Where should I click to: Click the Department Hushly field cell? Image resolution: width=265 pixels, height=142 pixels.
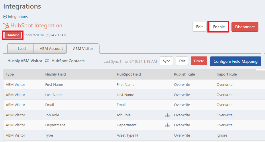[55, 125]
